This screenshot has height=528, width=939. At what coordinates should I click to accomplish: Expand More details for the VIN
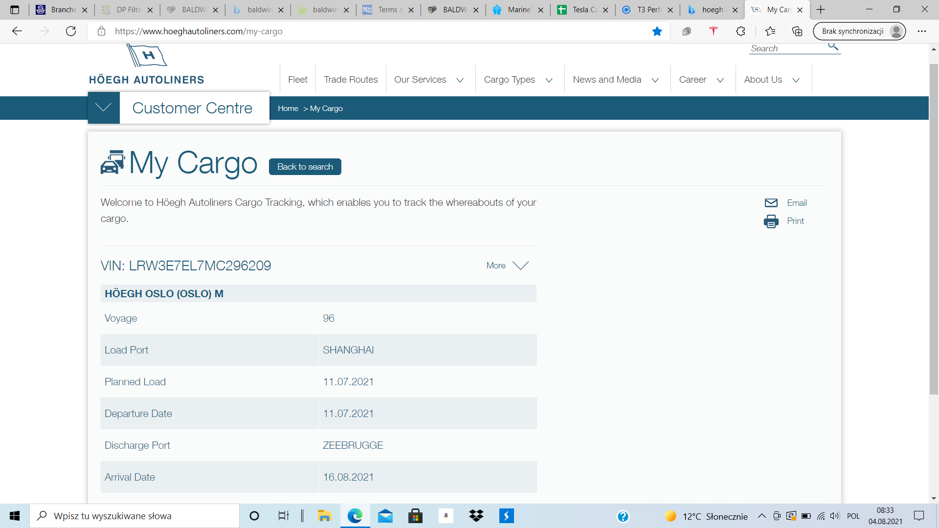507,265
